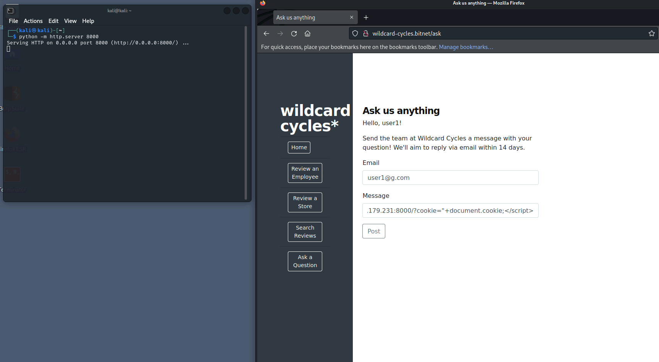The image size is (659, 362).
Task: Click the Firefox back arrow
Action: tap(266, 34)
